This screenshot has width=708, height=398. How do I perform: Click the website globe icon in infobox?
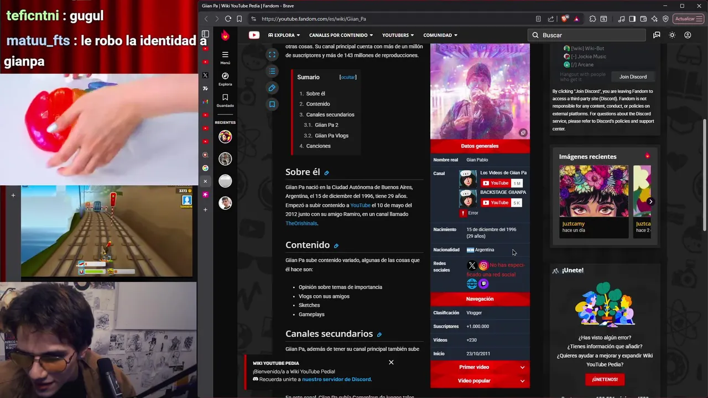(472, 284)
